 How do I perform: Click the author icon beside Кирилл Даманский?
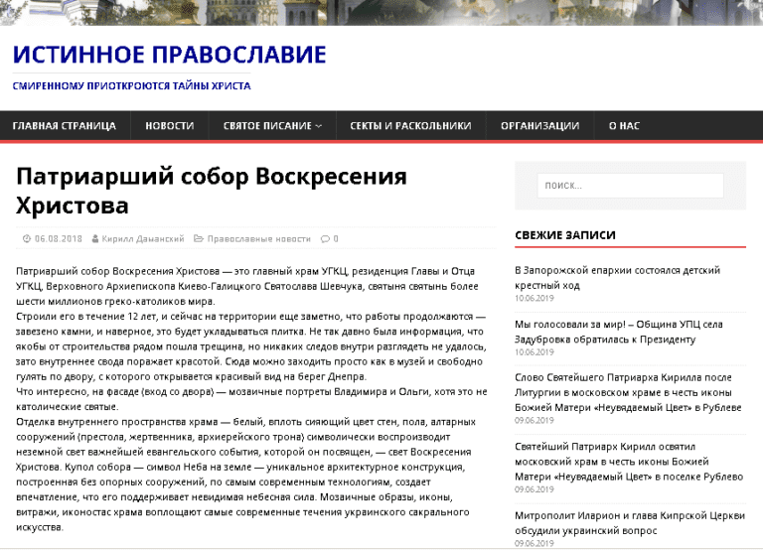[x=95, y=239]
